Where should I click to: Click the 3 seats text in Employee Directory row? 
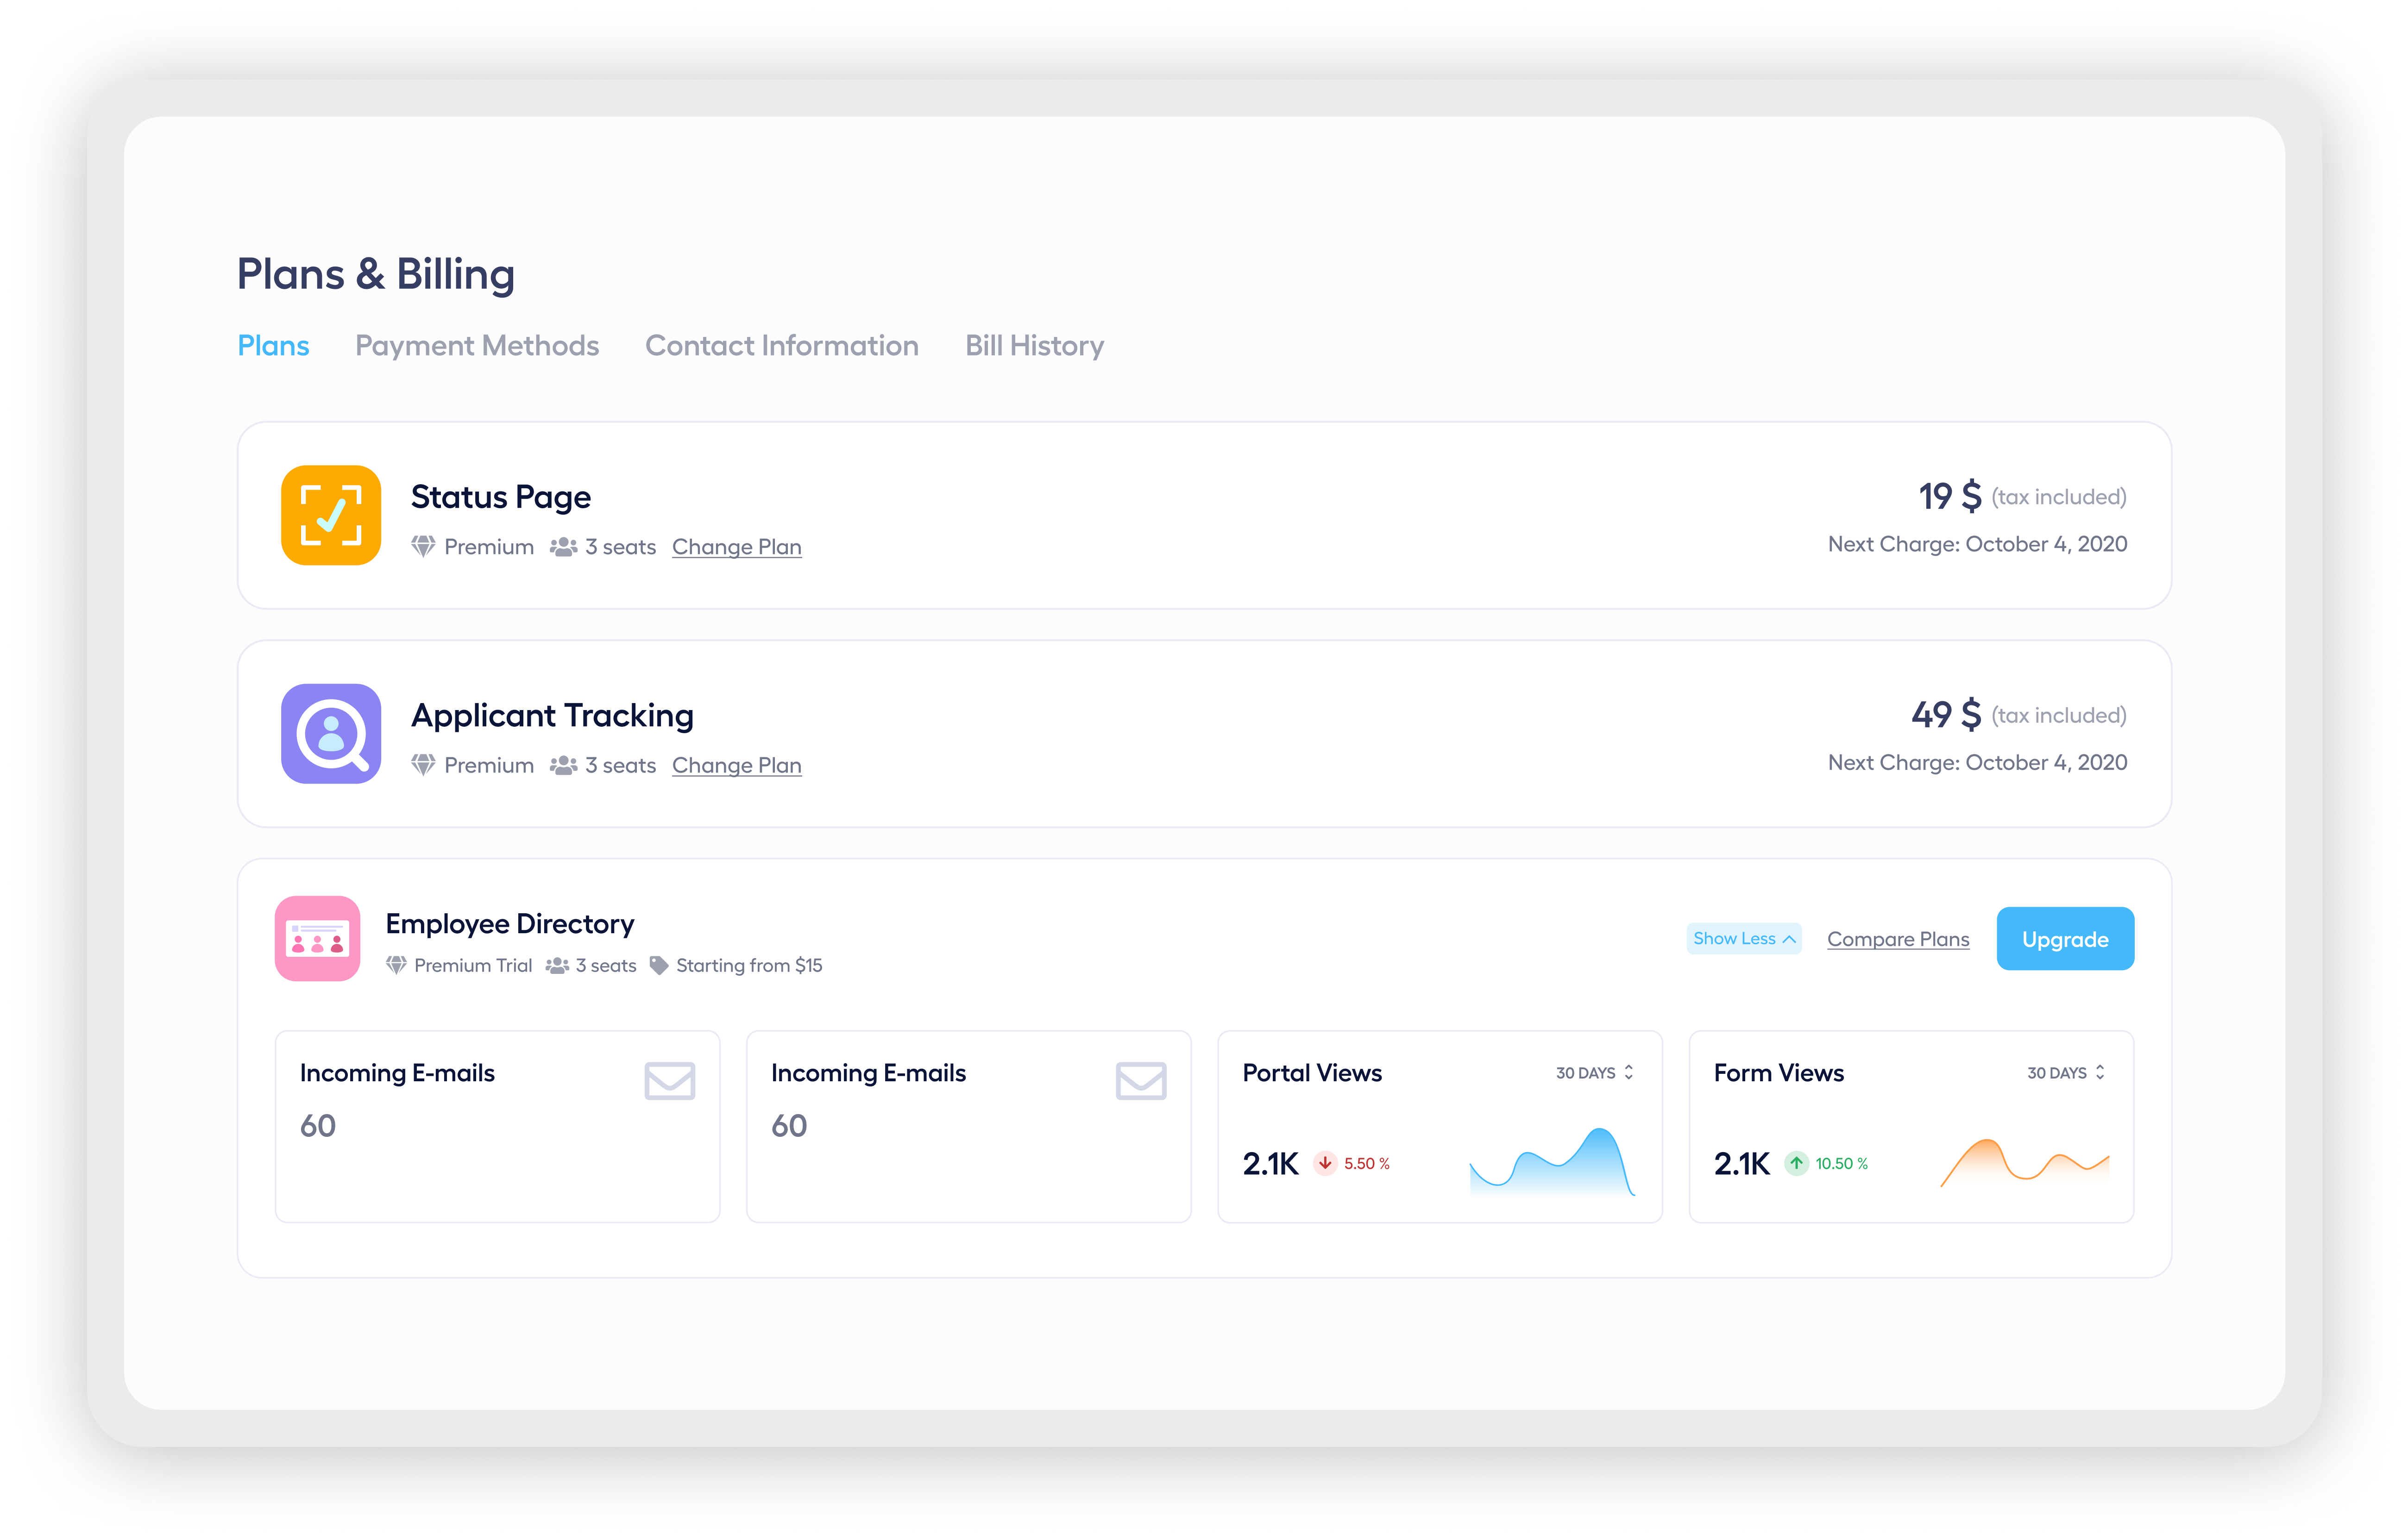(x=605, y=965)
